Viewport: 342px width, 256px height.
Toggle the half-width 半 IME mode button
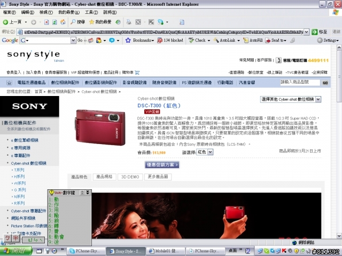pos(15,238)
